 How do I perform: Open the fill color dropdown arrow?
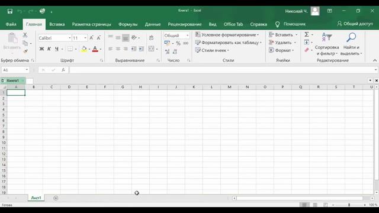[x=89, y=49]
